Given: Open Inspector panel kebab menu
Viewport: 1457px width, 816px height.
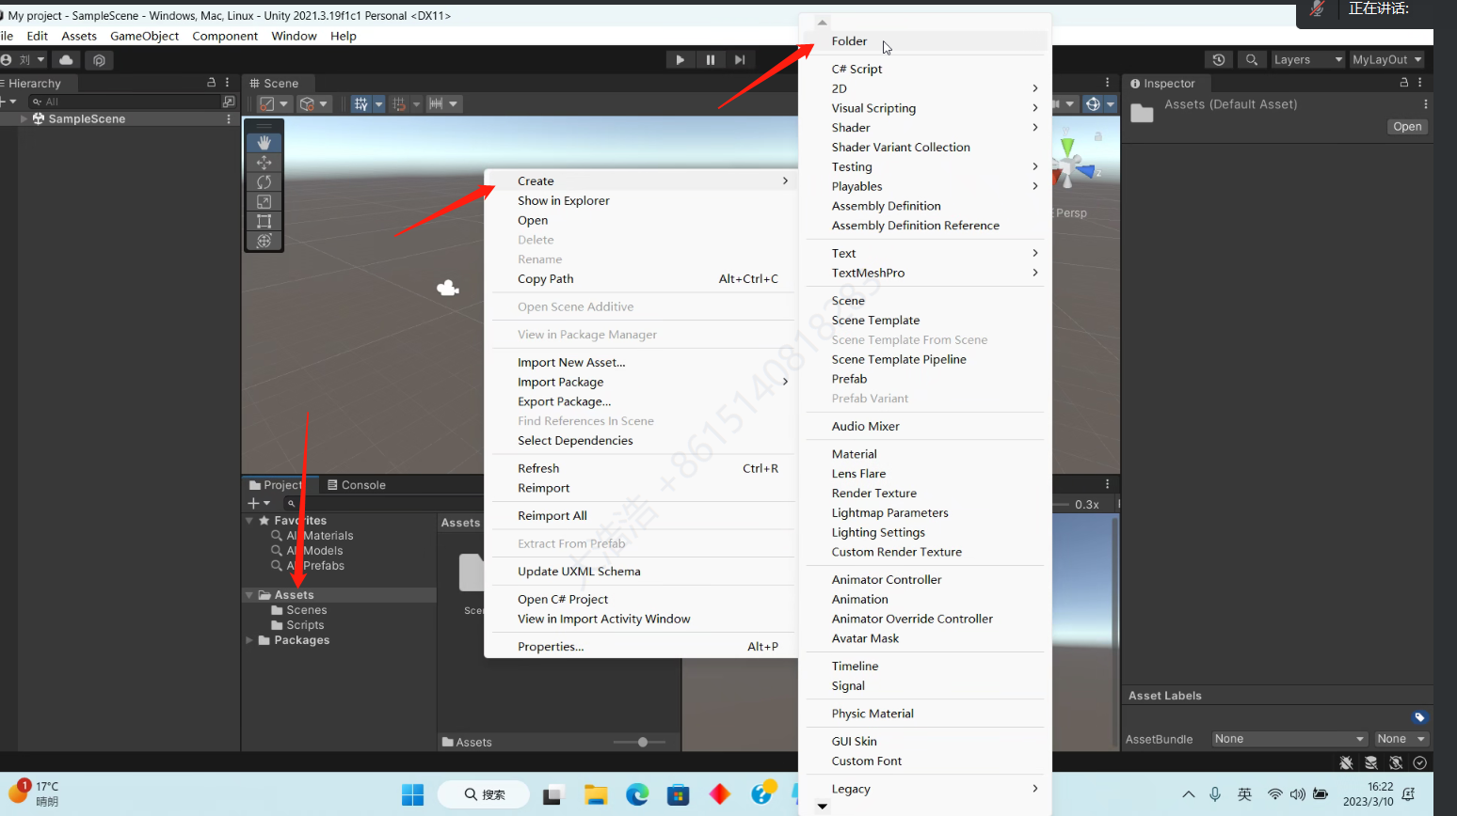Looking at the screenshot, I should point(1420,83).
